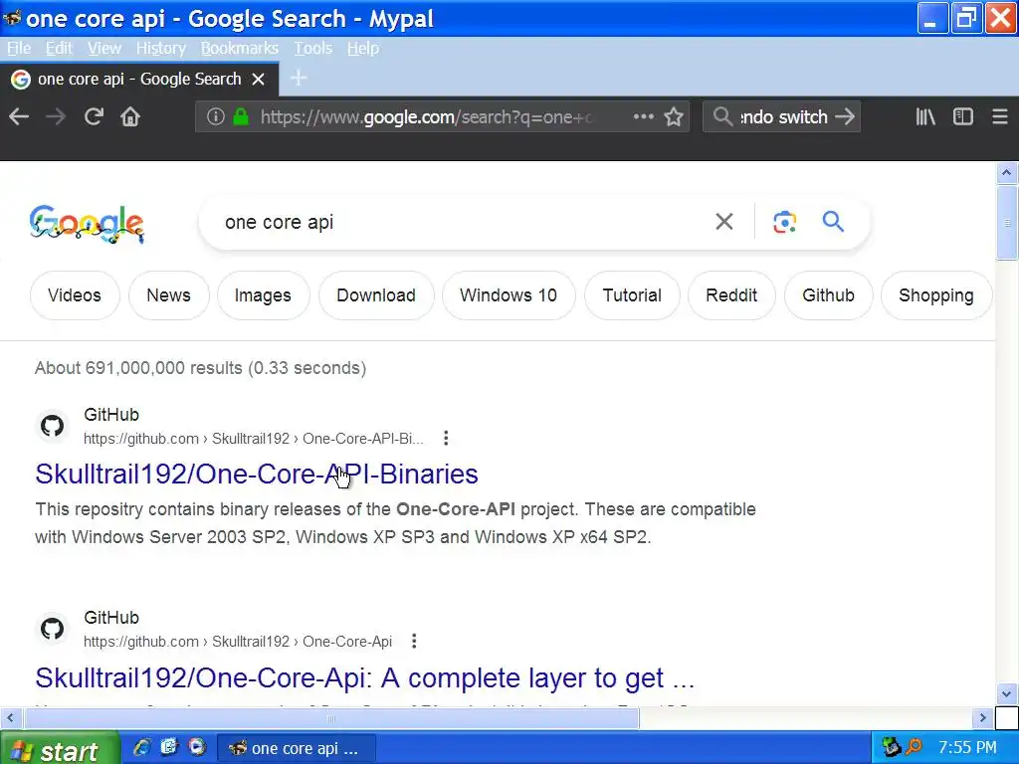Open the View menu
The width and height of the screenshot is (1019, 764).
coord(103,48)
